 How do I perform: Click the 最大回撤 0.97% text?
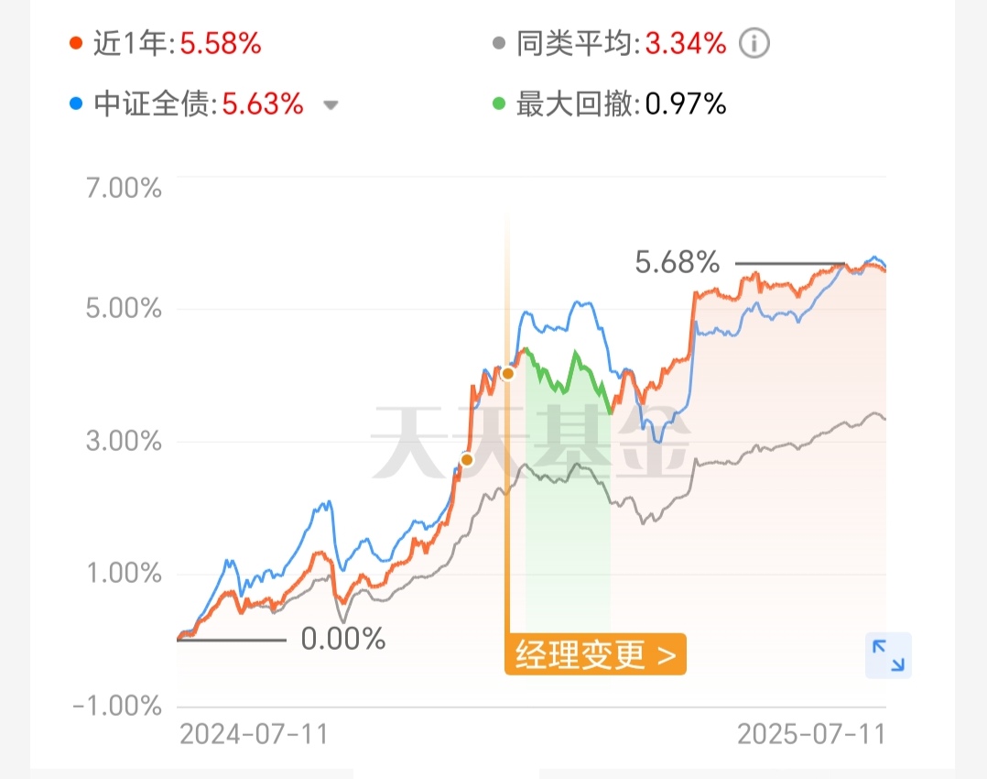coord(622,104)
